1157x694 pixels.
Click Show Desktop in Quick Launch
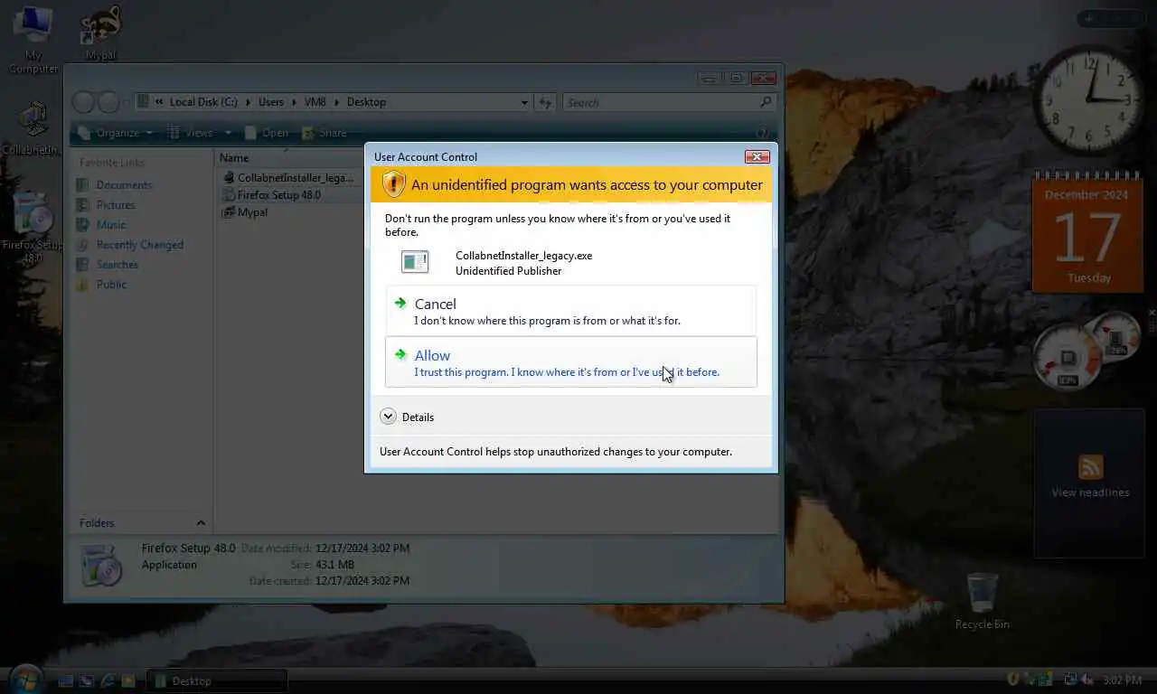pyautogui.click(x=66, y=680)
